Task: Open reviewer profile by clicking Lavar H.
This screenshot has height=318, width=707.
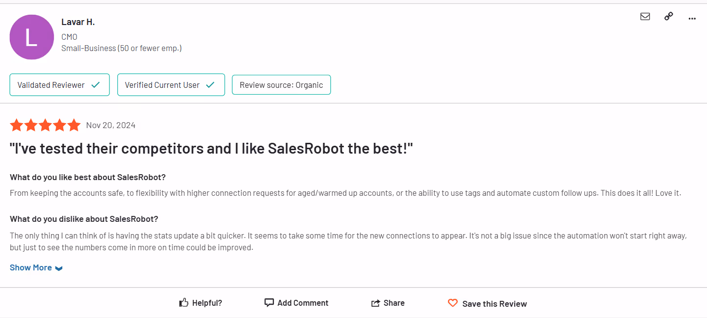Action: [x=78, y=22]
